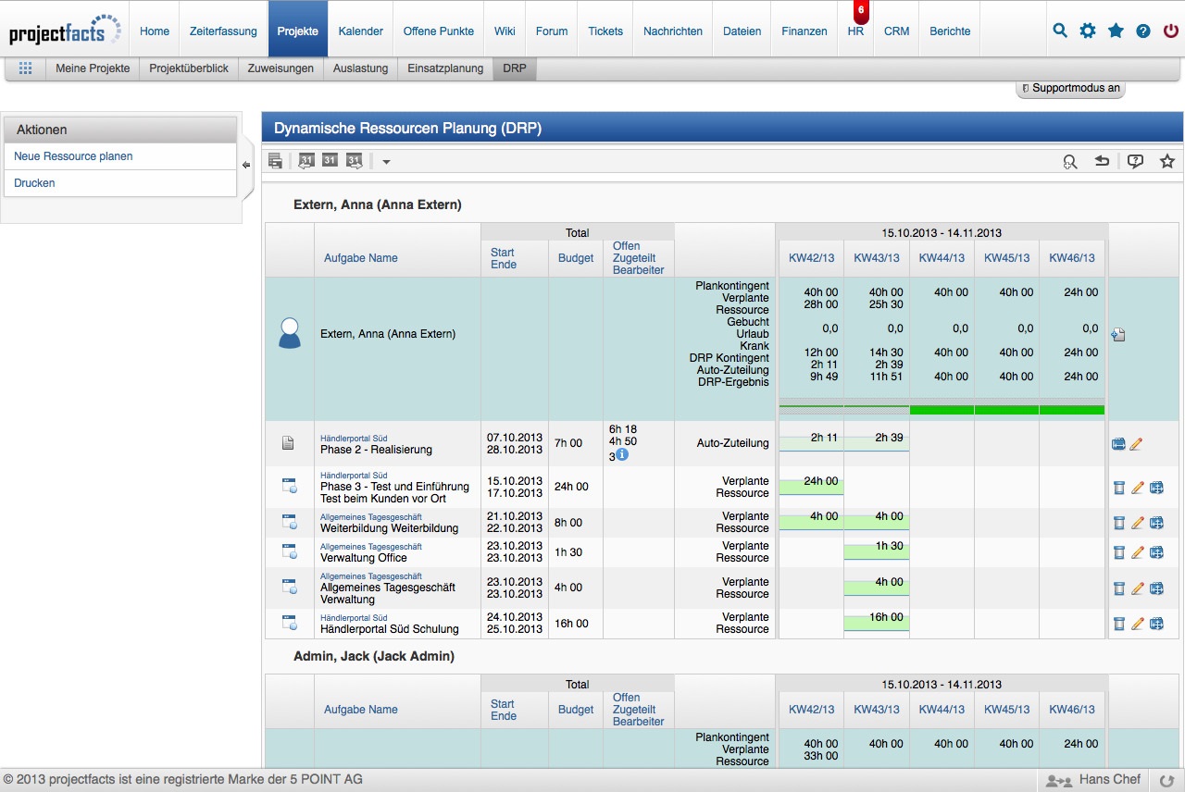The height and width of the screenshot is (792, 1185).
Task: Switch to the Meine Projekte subtab
Action: [93, 68]
